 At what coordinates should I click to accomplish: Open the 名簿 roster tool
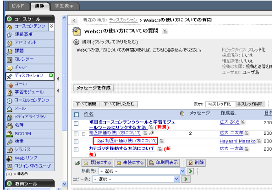click(19, 125)
